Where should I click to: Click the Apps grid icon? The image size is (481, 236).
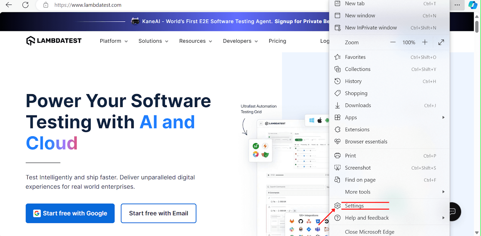click(338, 117)
